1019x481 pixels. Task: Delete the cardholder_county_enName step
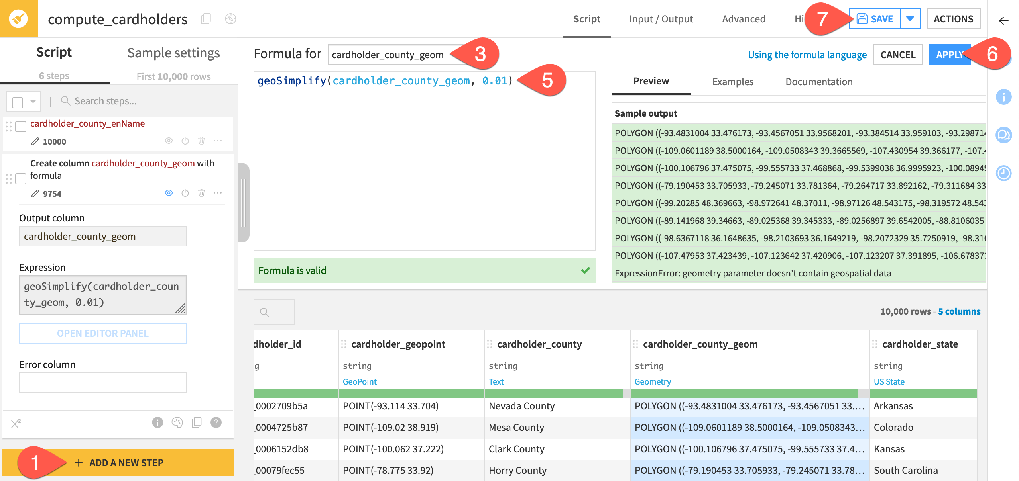pyautogui.click(x=201, y=141)
